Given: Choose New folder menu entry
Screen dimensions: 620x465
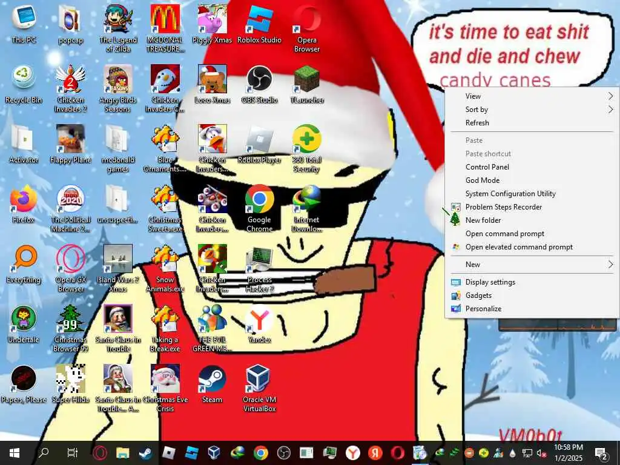Looking at the screenshot, I should [532, 220].
